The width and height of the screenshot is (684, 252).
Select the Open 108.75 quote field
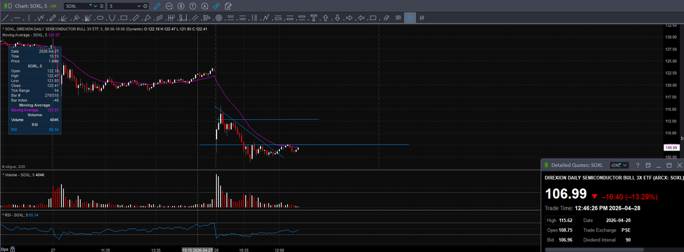(x=560, y=230)
